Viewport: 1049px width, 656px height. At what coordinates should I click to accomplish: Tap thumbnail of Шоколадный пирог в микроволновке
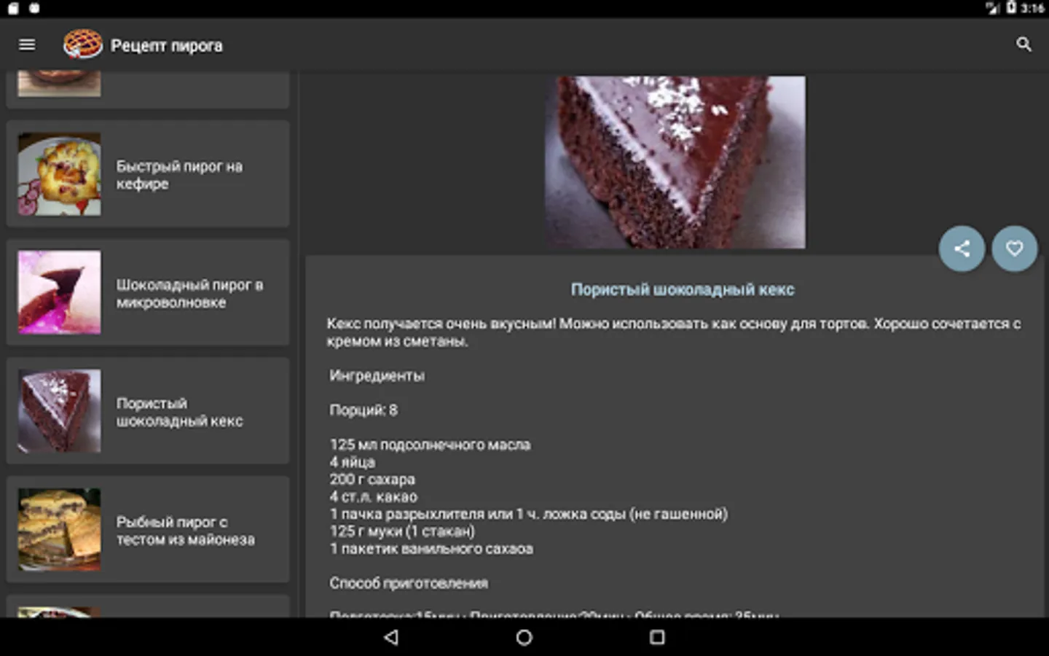pyautogui.click(x=60, y=292)
